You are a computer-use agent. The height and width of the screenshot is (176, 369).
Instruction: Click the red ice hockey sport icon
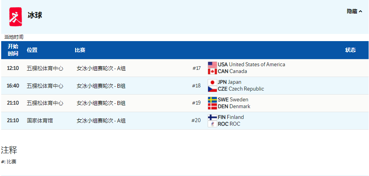[16, 17]
